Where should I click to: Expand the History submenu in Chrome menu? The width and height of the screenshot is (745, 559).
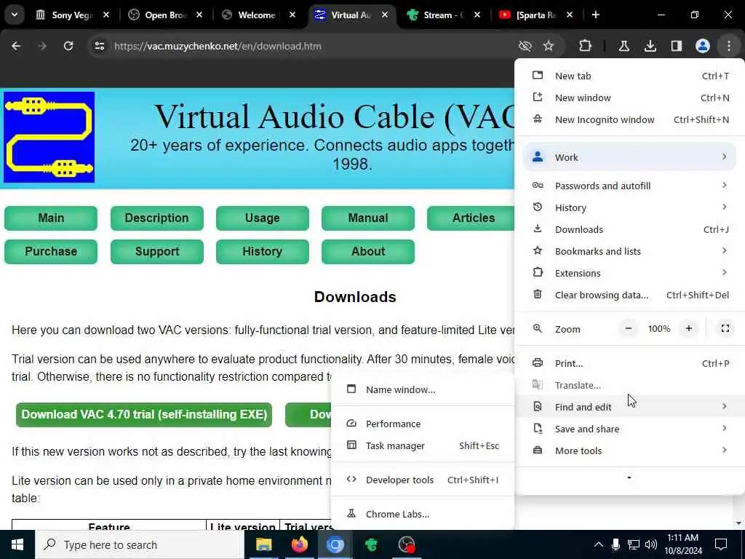(629, 207)
